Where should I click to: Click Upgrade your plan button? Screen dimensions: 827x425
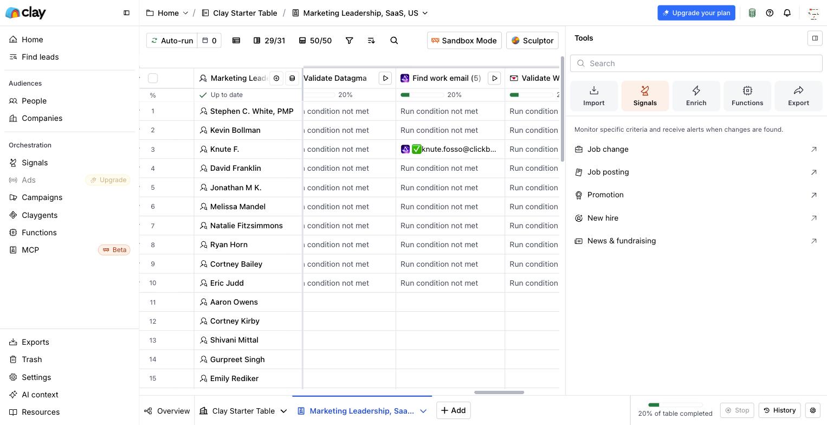696,13
